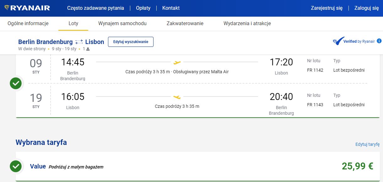The width and height of the screenshot is (383, 182).
Task: Click flight number FR 1143
Action: point(315,105)
